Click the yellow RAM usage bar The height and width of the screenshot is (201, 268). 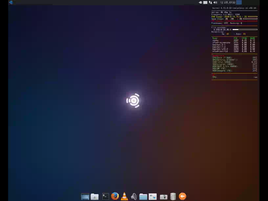(x=253, y=17)
